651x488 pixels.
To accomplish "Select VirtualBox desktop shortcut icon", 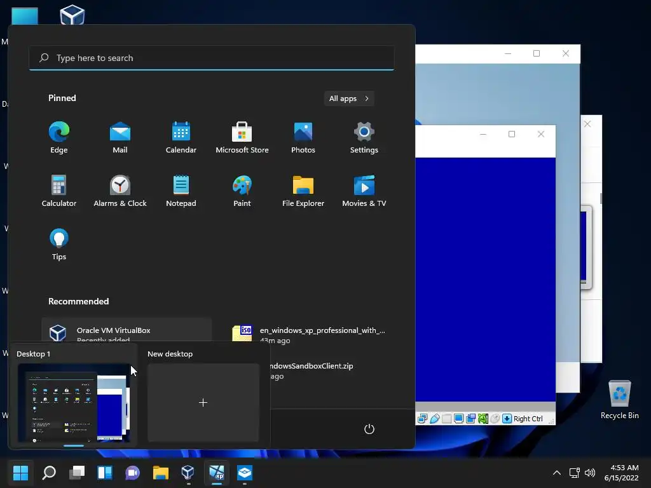I will pyautogui.click(x=72, y=15).
